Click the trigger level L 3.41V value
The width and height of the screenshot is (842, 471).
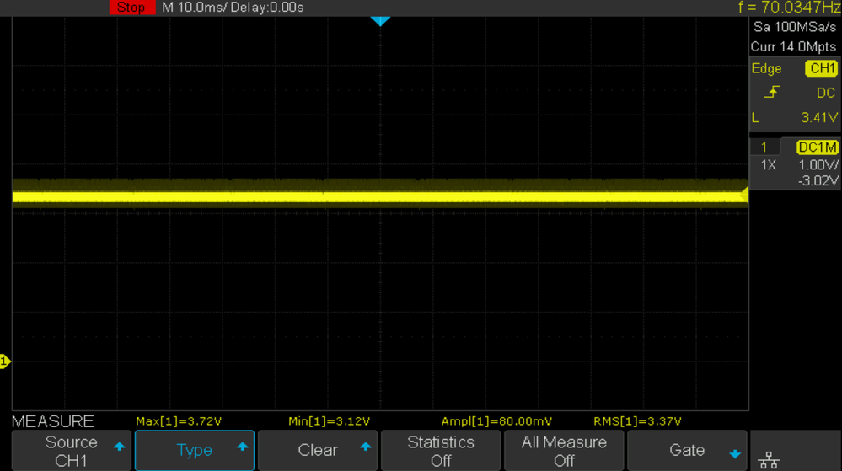tap(819, 118)
